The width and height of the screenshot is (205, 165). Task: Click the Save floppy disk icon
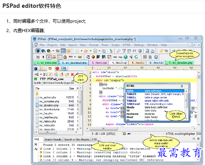click(95, 51)
